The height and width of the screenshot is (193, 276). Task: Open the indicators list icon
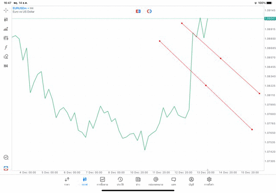pyautogui.click(x=6, y=29)
